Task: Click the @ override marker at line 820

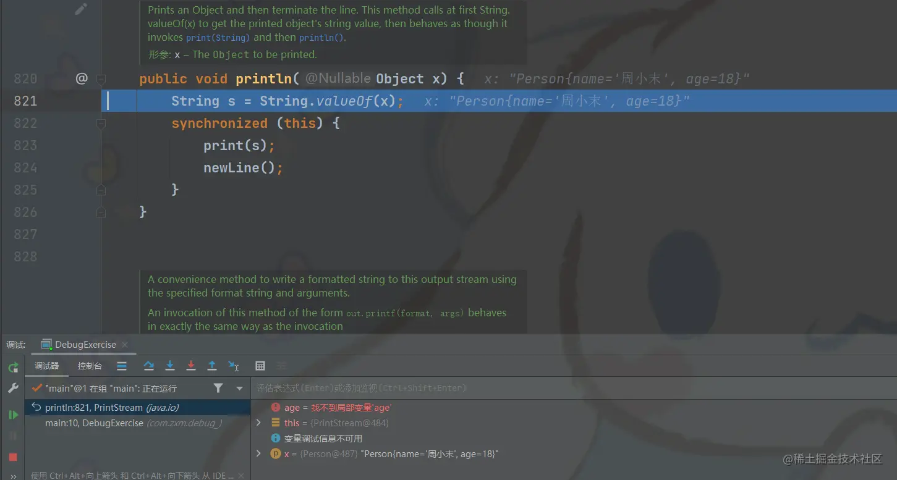Action: (81, 78)
